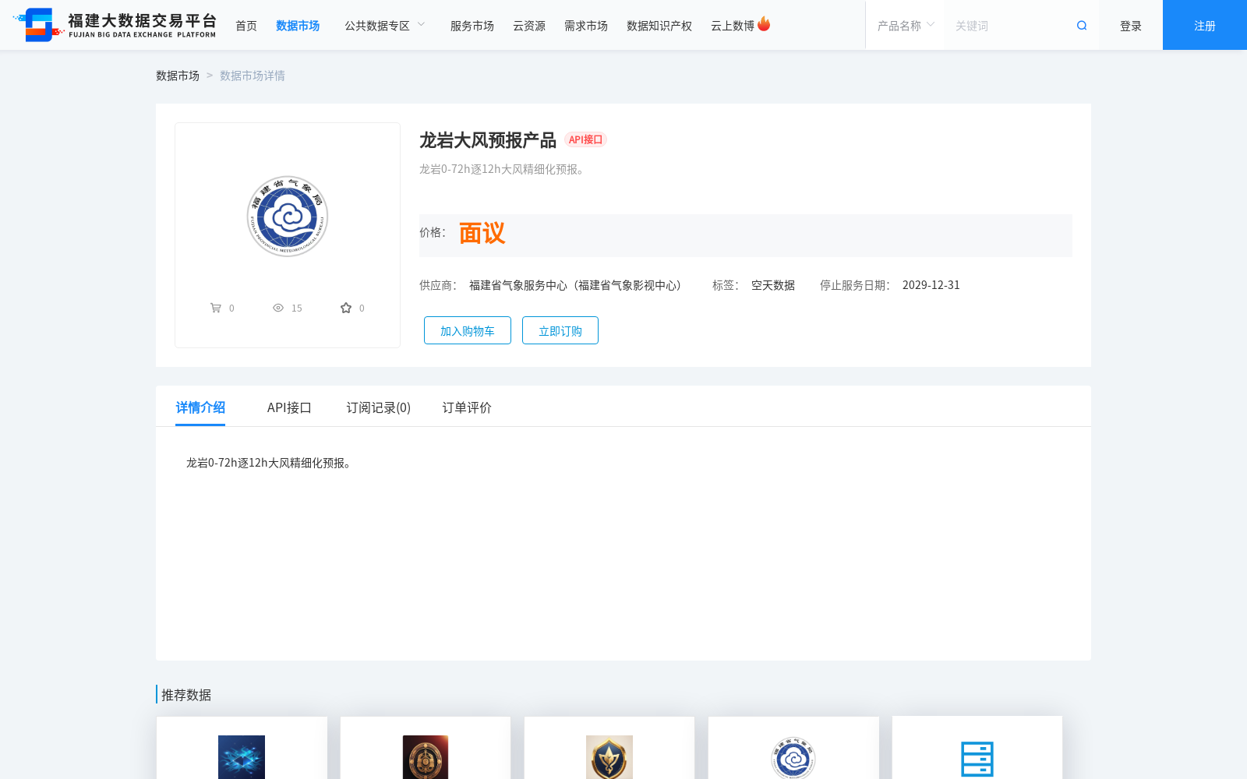Open the meteorological bureau recommended data thumbnail
1247x779 pixels.
click(x=793, y=757)
